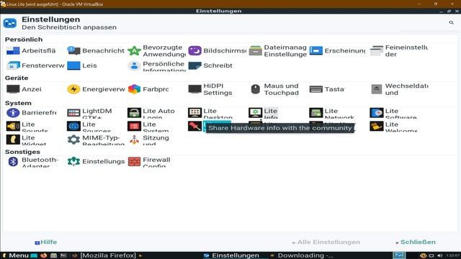Open Tastatur keyboard settings

click(327, 89)
